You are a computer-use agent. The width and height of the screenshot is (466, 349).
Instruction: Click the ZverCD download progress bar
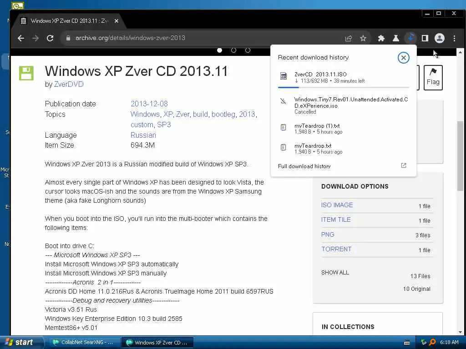click(x=344, y=87)
